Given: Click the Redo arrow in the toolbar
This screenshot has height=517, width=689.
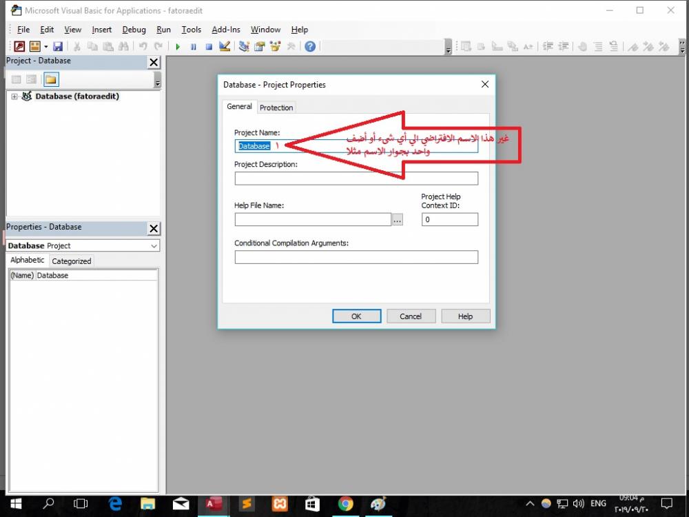Looking at the screenshot, I should 158,46.
